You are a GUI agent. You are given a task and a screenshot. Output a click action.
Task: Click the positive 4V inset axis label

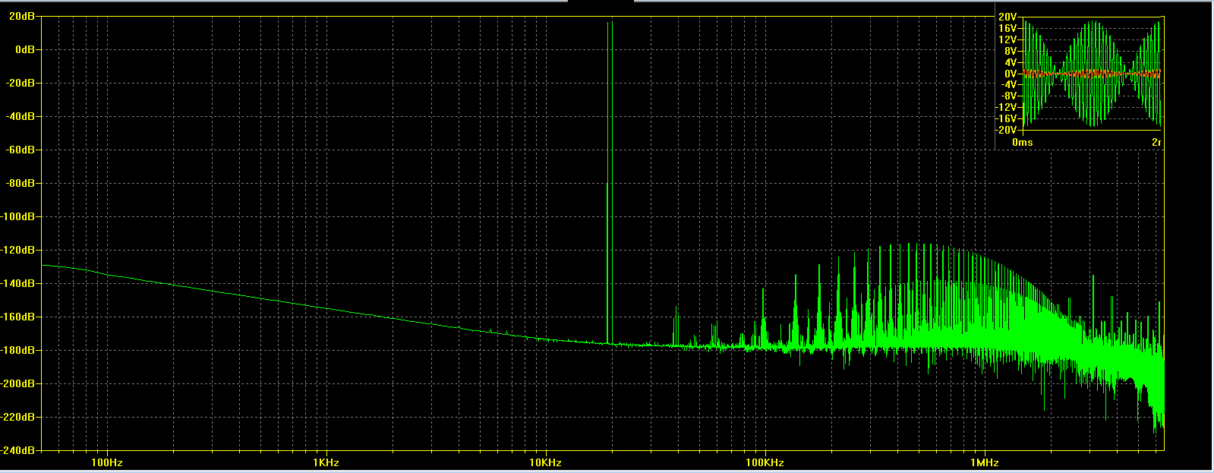(1011, 62)
